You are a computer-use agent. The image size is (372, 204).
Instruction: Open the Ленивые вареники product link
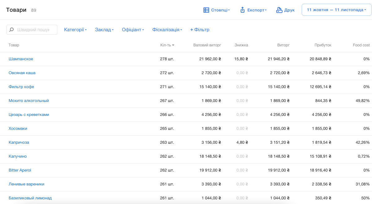[x=26, y=184]
